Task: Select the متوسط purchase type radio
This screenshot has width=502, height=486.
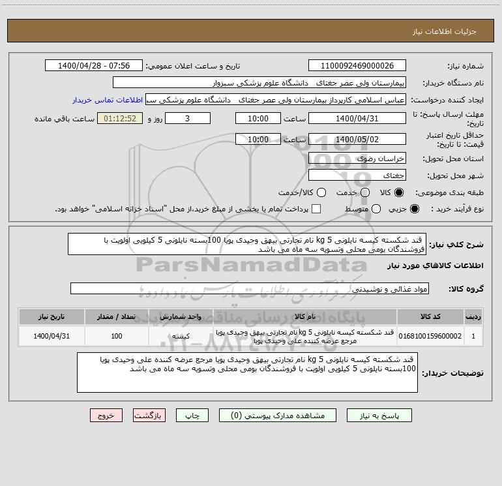Action: tap(376, 209)
